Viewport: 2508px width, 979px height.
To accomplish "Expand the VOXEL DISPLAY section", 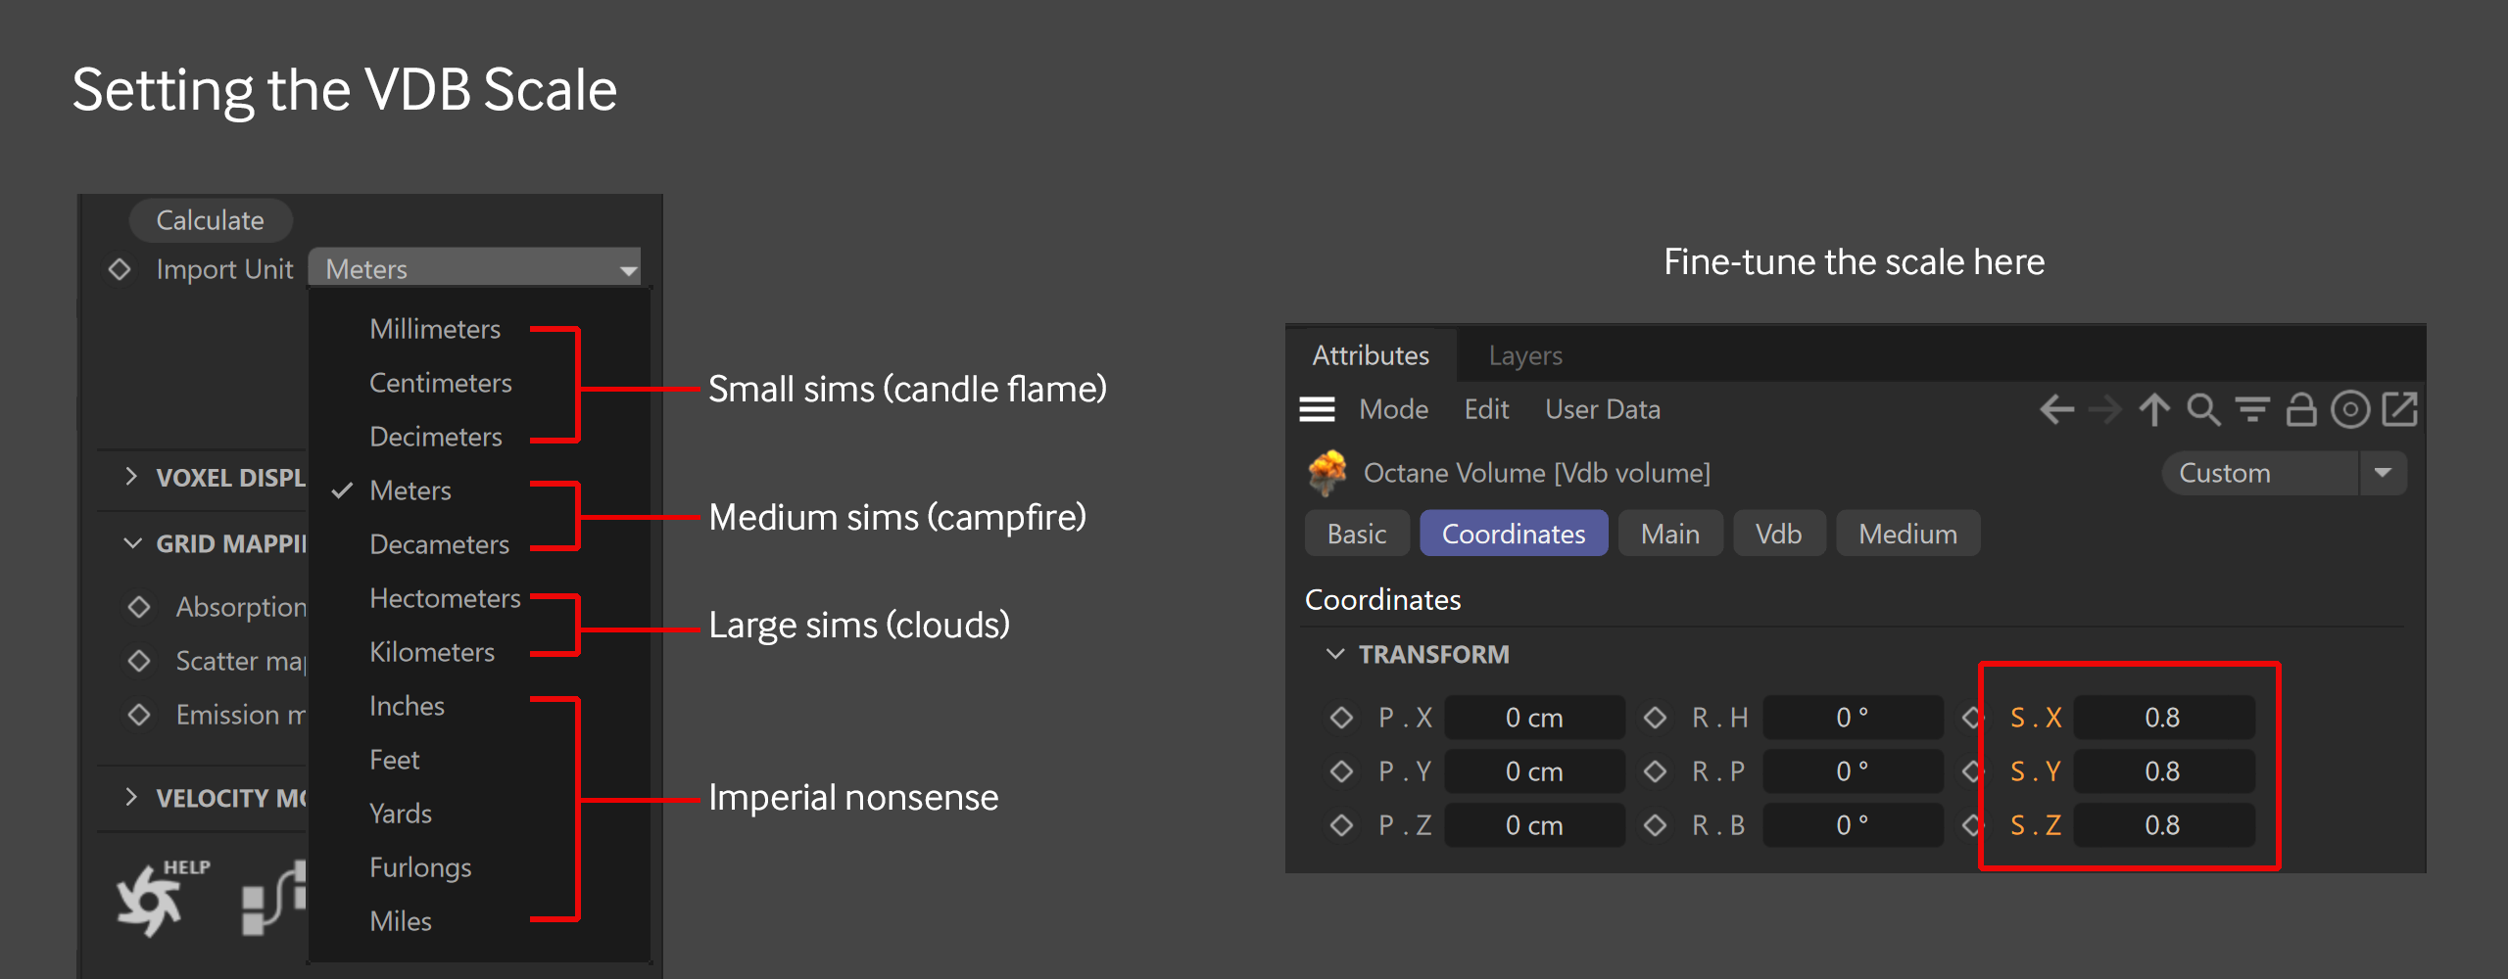I will (x=131, y=477).
